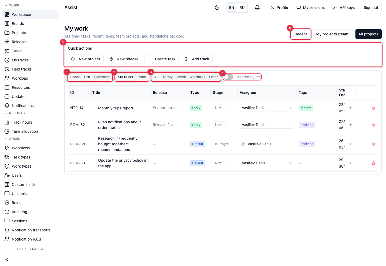The height and width of the screenshot is (266, 386).
Task: Delete the NTP-14 task row
Action: (x=373, y=108)
